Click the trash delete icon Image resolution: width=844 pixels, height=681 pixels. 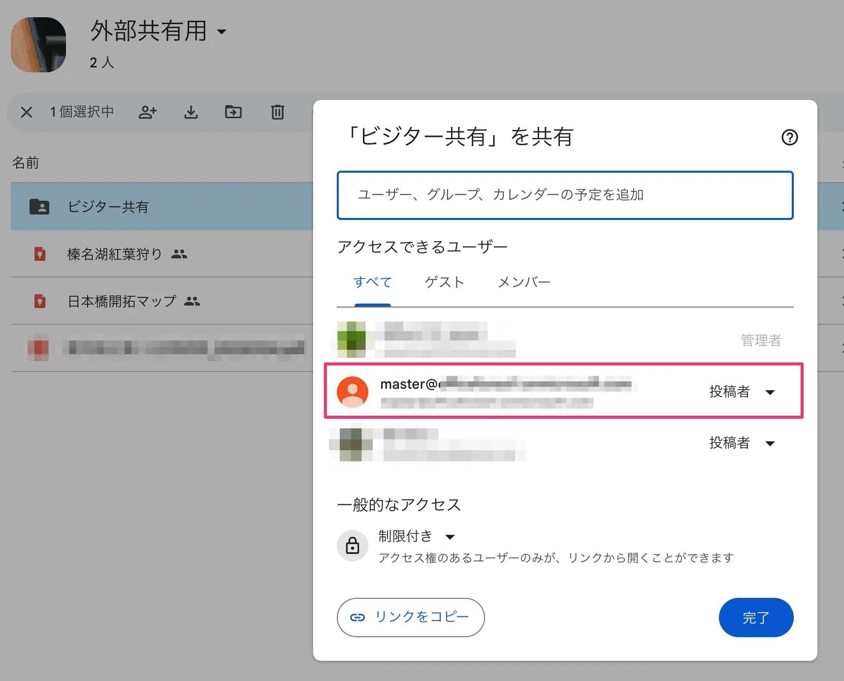click(x=278, y=112)
